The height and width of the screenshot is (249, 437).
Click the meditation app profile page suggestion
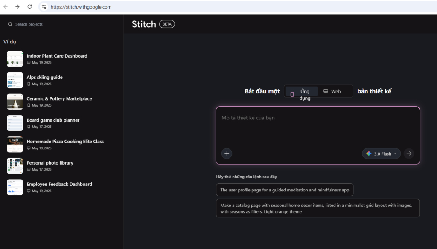[x=284, y=190]
